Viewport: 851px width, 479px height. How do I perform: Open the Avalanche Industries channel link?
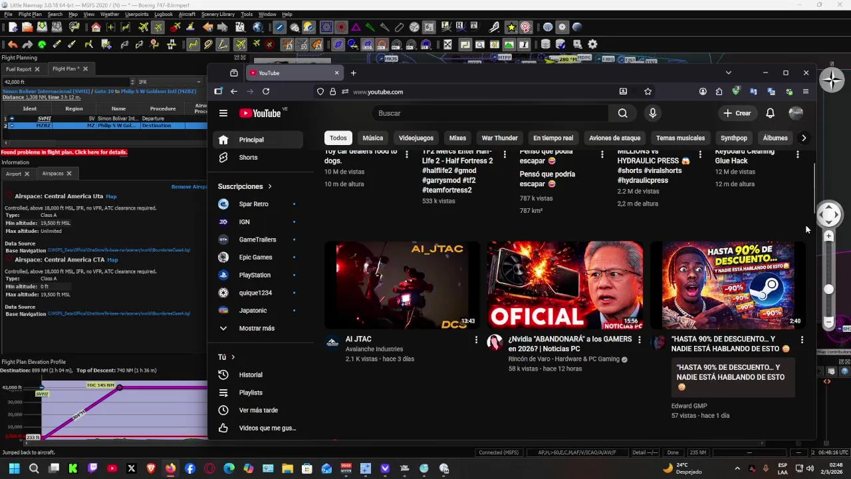(374, 349)
